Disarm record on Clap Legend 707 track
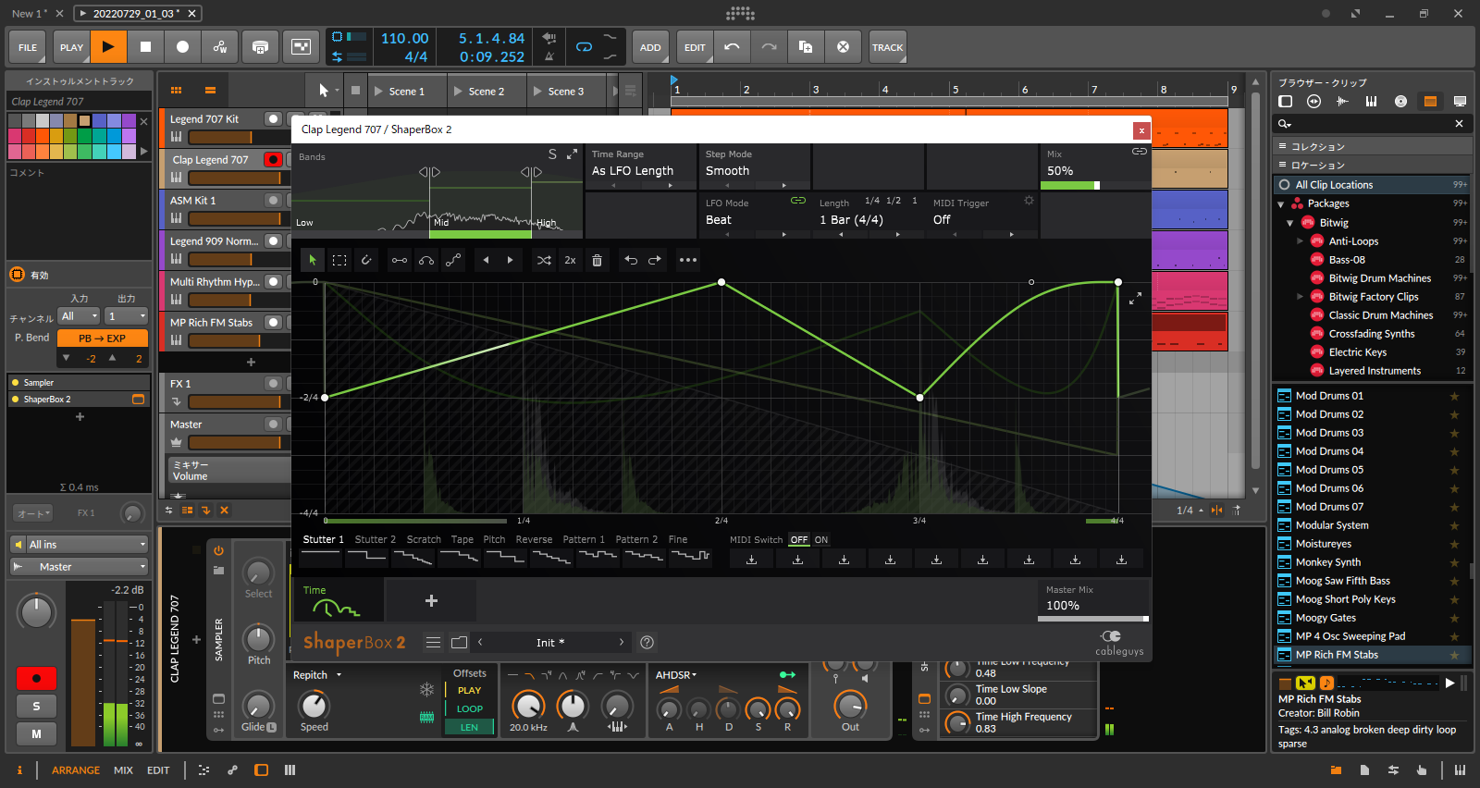The height and width of the screenshot is (788, 1480). pyautogui.click(x=273, y=159)
